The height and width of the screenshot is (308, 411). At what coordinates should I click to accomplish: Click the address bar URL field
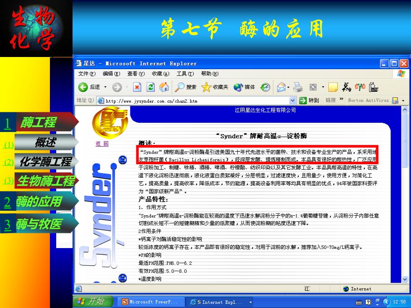(197, 101)
